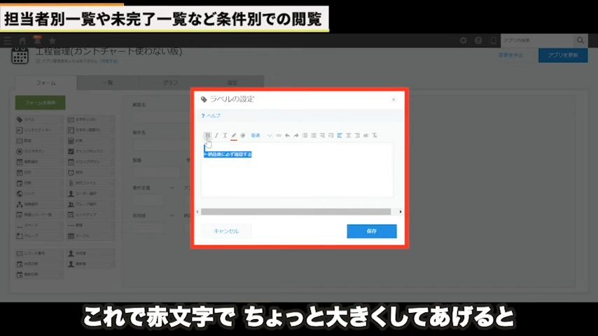The image size is (598, 336).
Task: Undo the last edit in label editor
Action: coord(288,135)
